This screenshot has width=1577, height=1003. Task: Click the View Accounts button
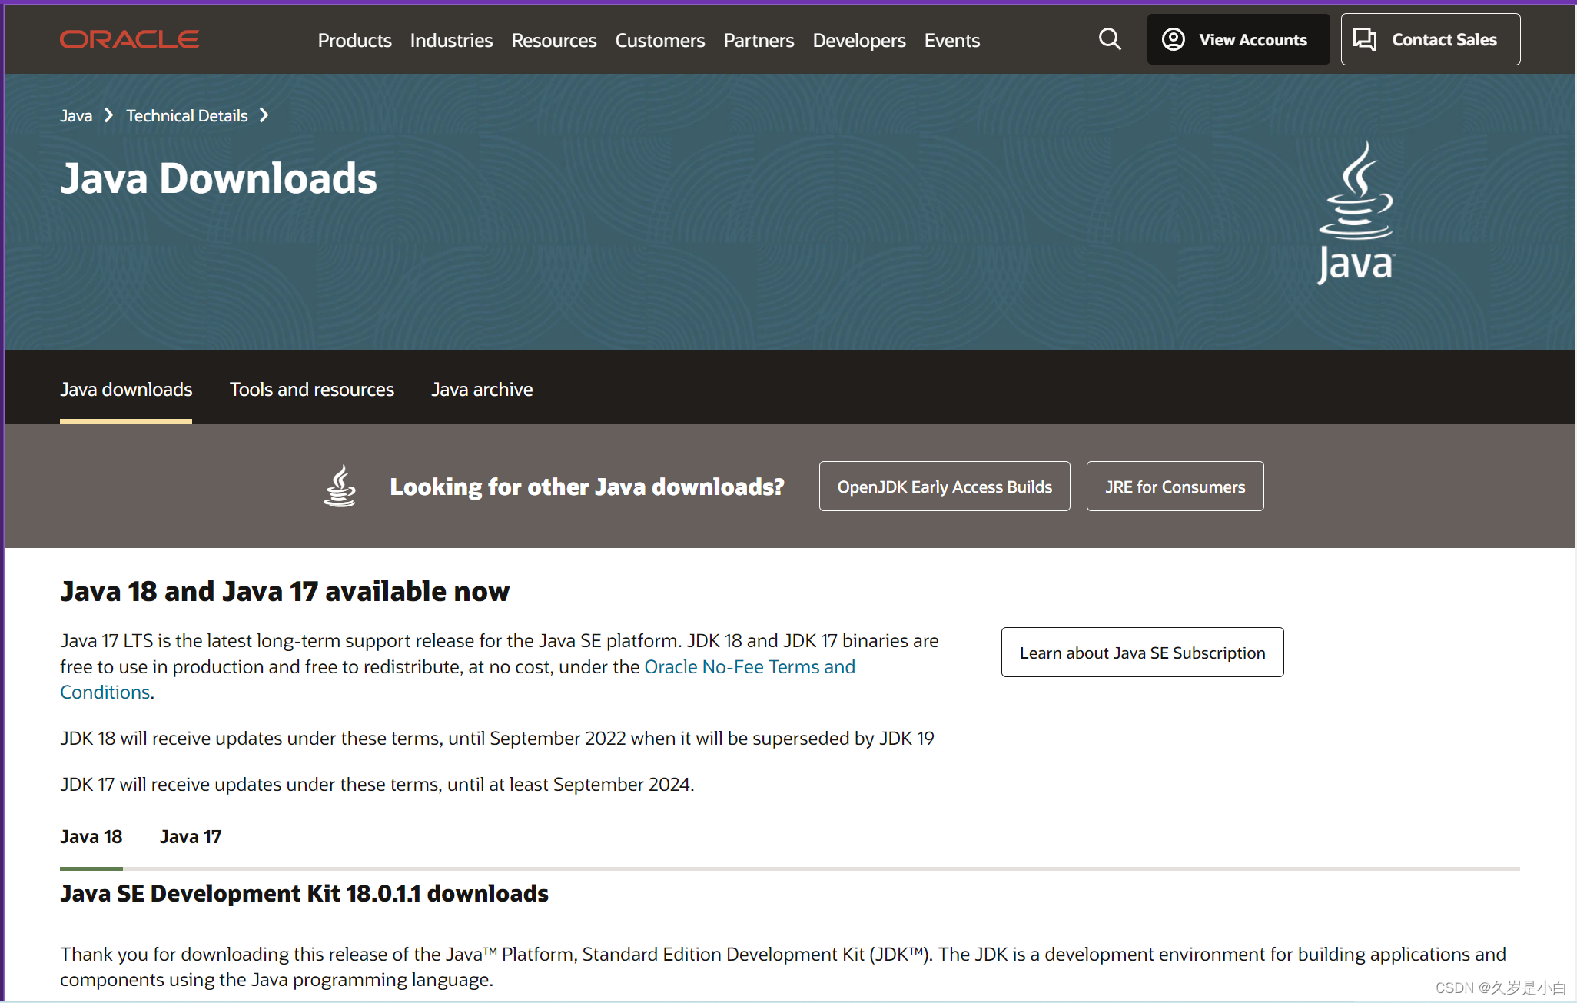point(1238,39)
